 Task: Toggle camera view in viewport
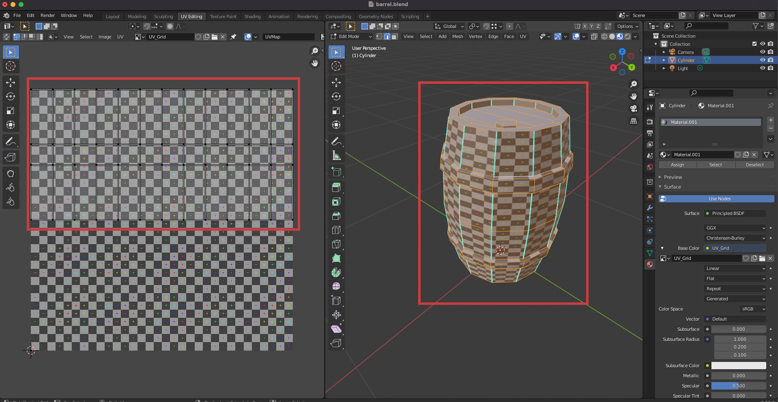tap(633, 108)
